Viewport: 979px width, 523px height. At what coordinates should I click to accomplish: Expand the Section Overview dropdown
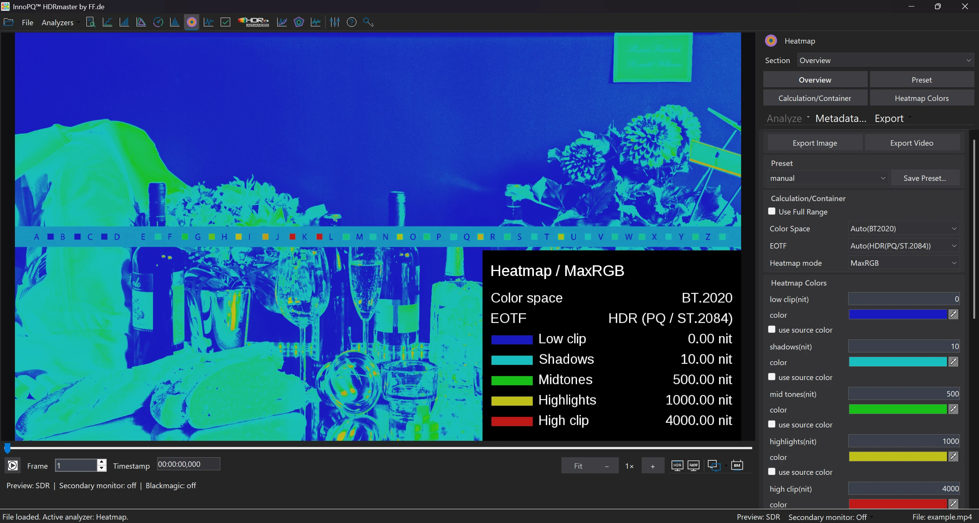(x=885, y=60)
